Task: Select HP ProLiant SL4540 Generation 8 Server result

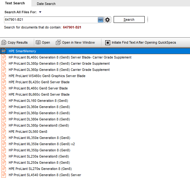Action: click(45, 175)
